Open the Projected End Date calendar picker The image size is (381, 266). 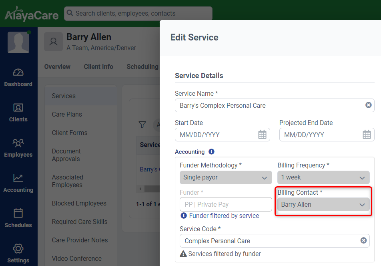click(367, 135)
